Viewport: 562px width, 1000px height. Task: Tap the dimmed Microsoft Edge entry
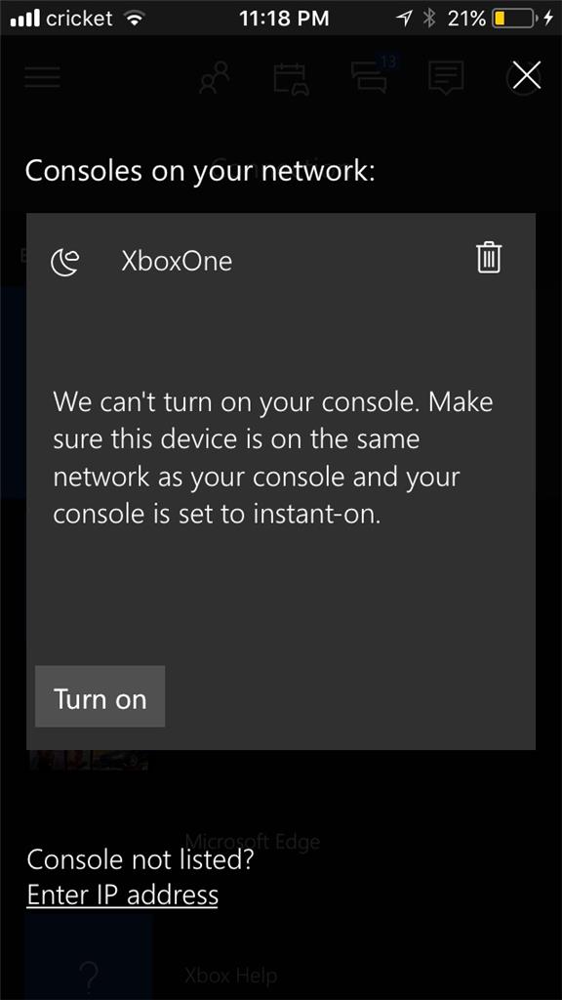click(x=253, y=841)
